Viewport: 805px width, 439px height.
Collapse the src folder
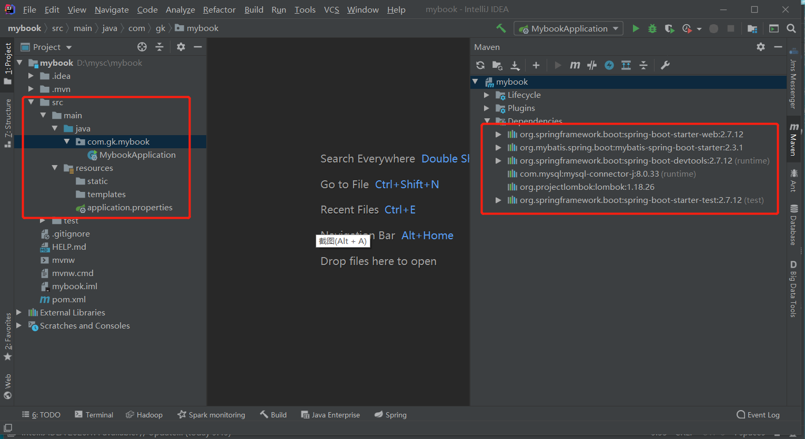31,102
